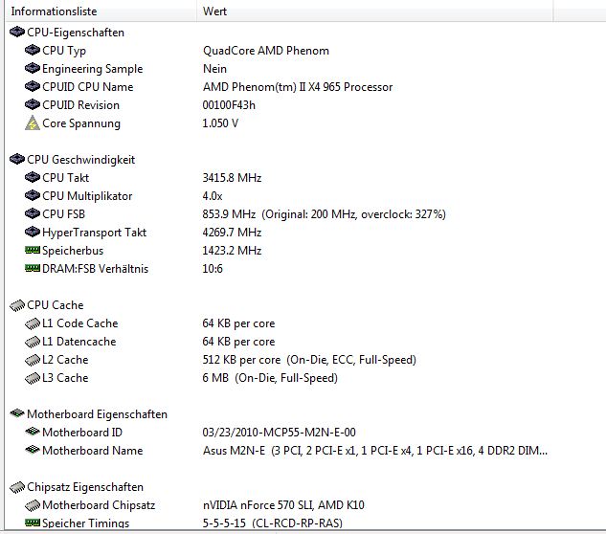Select 64 KB per core in L1 Datencache row
The height and width of the screenshot is (534, 606).
pos(238,342)
